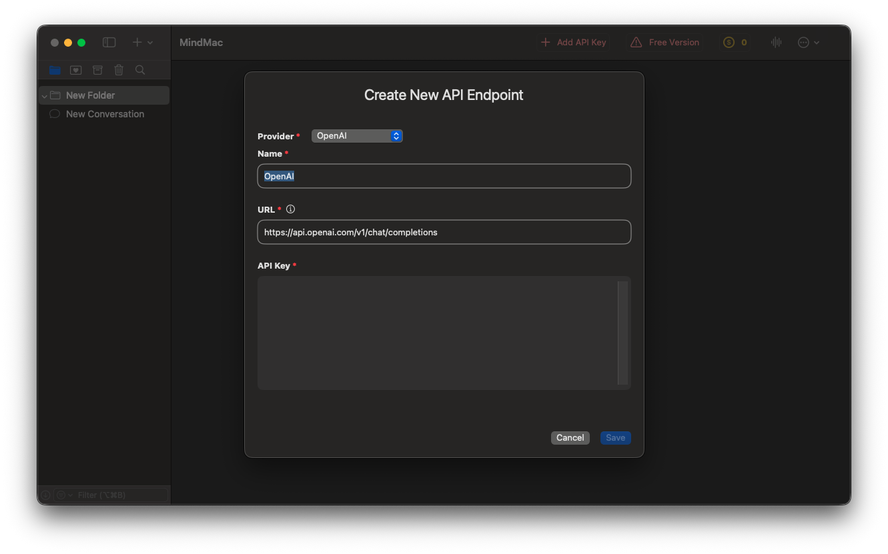
Task: Minimize the window with the yellow button
Action: tap(68, 43)
